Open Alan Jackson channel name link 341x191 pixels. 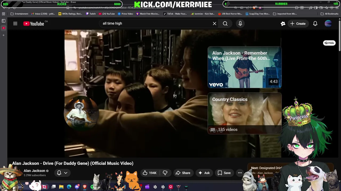pos(34,171)
